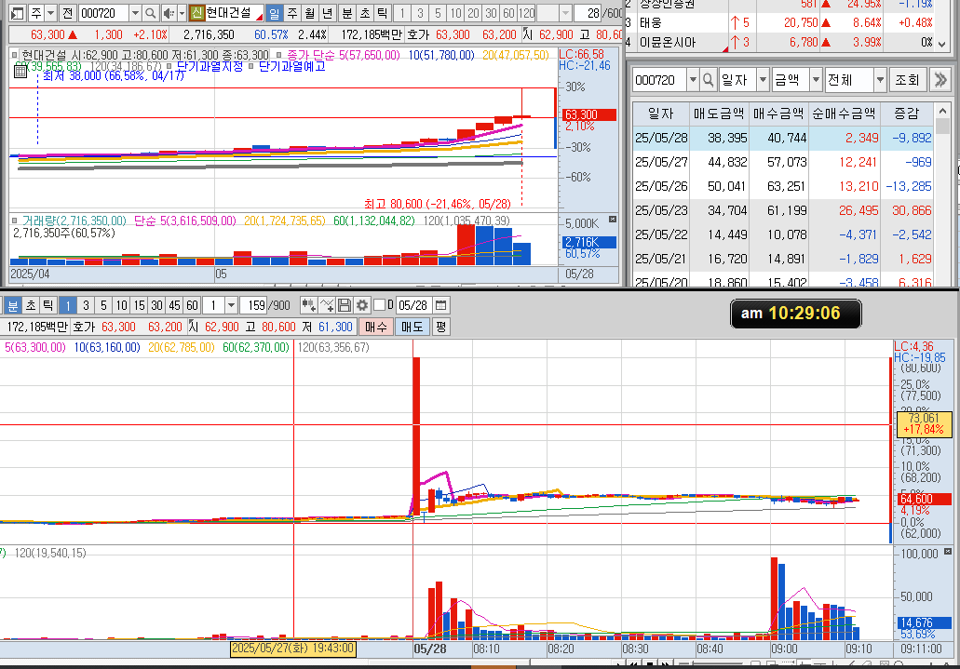Click the magnifier search icon beside 000720 in upper chart
Screen dimensions: 960x669
(151, 13)
